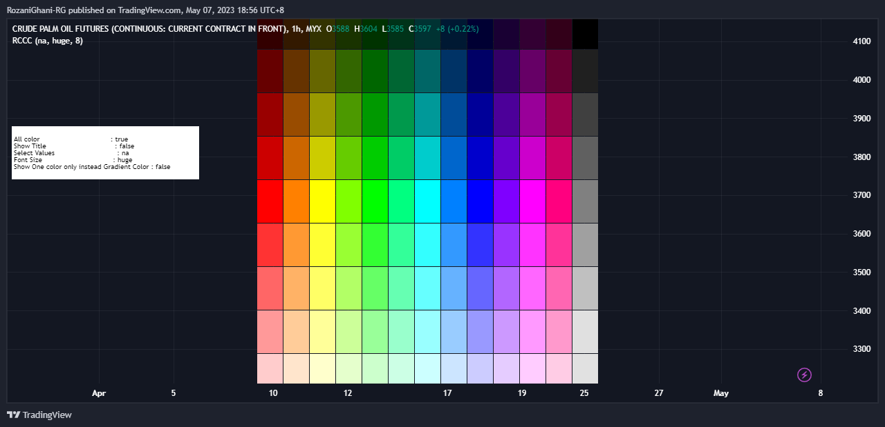
Task: Click the H3604 high value
Action: point(366,29)
